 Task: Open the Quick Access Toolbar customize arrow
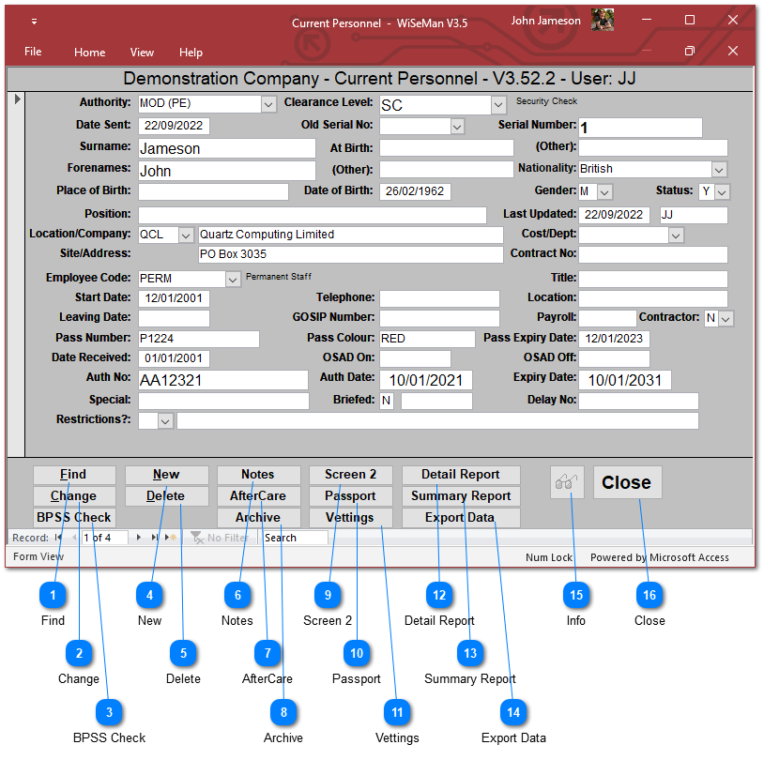35,22
